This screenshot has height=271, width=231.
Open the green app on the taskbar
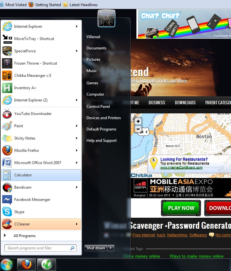click(x=46, y=265)
